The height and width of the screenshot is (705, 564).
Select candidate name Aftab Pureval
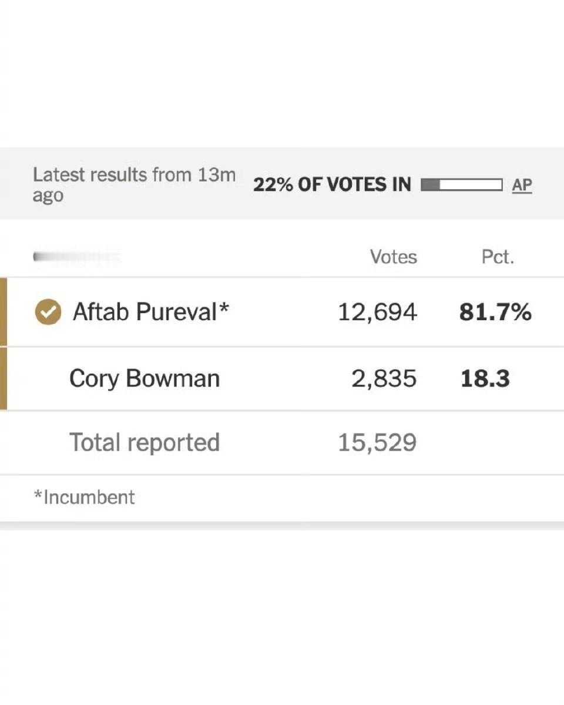(x=145, y=311)
